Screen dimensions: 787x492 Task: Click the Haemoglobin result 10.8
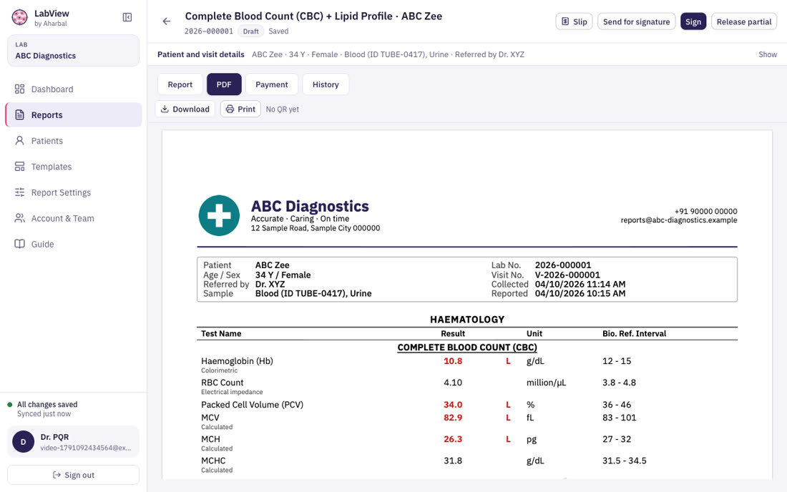point(453,361)
